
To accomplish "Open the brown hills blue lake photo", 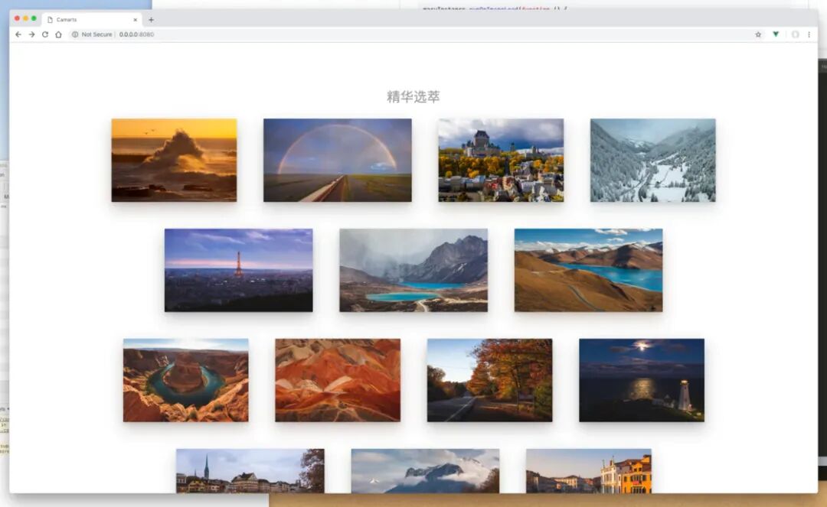I will tap(589, 270).
